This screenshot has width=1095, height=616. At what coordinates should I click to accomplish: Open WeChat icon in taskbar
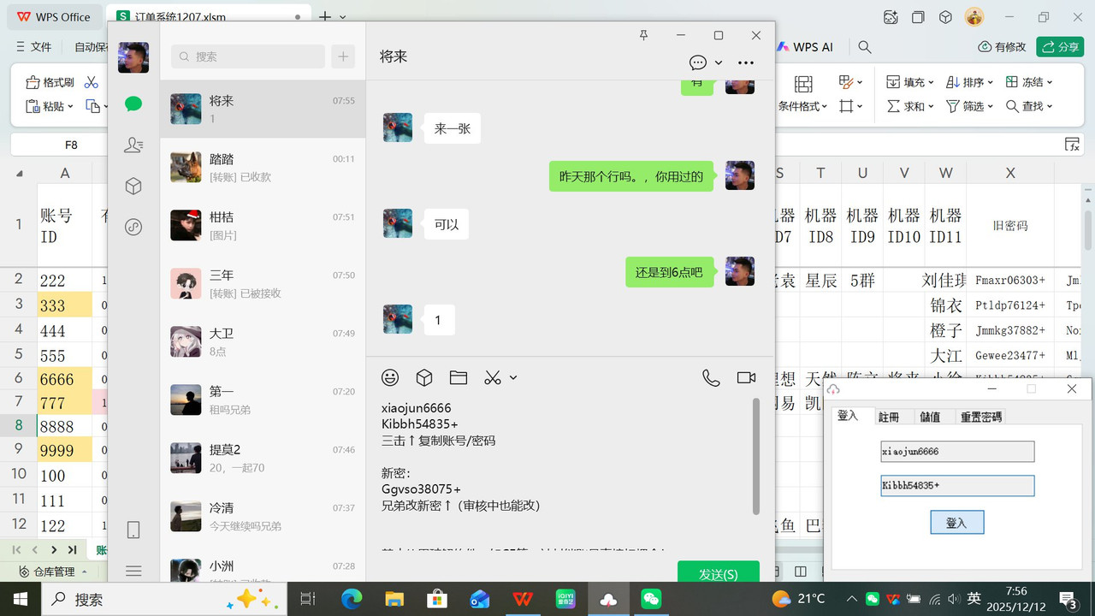tap(651, 599)
